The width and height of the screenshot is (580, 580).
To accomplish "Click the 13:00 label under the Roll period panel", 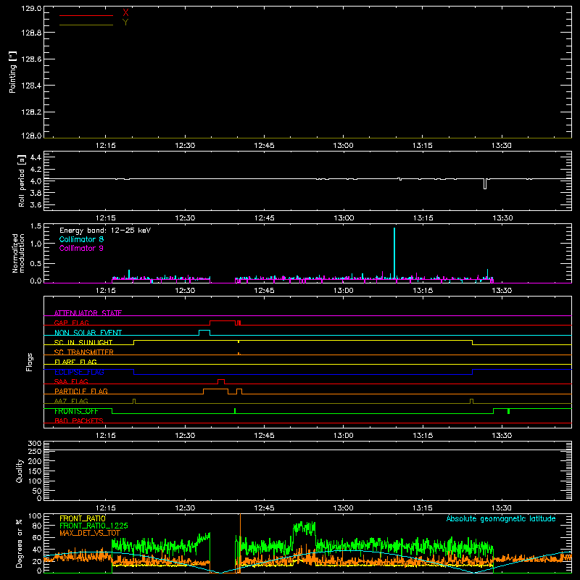I will click(x=344, y=218).
